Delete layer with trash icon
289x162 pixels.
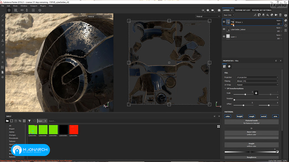280,15
